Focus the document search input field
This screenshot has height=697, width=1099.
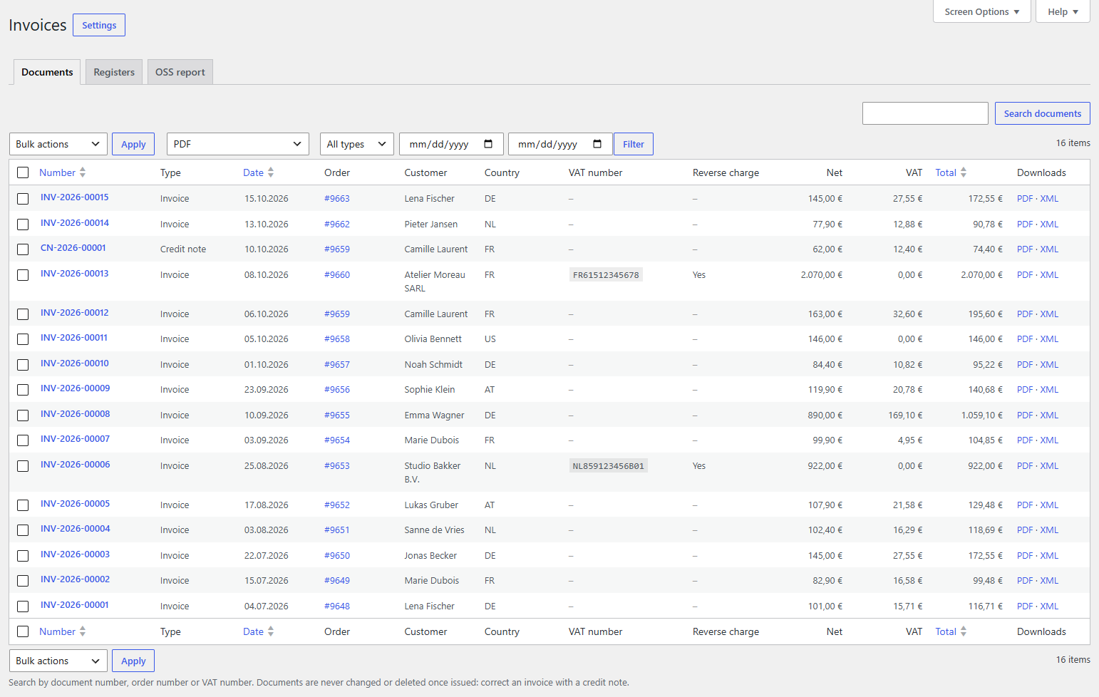(x=925, y=113)
